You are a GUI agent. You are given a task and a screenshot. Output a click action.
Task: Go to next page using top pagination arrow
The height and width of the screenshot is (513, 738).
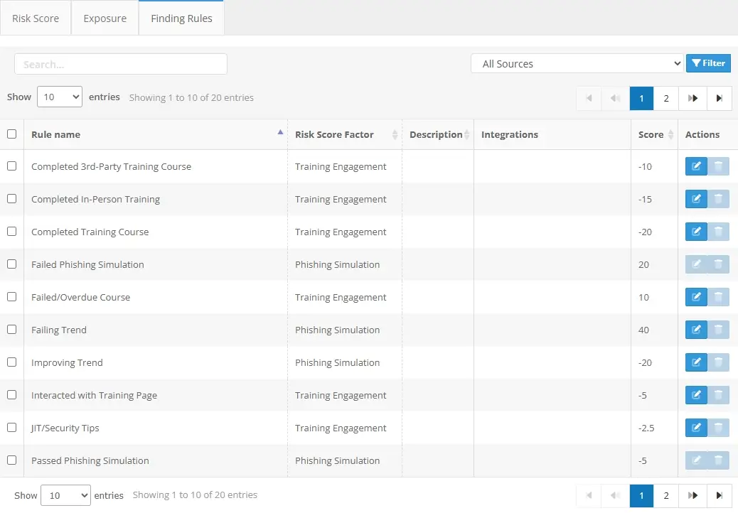692,99
